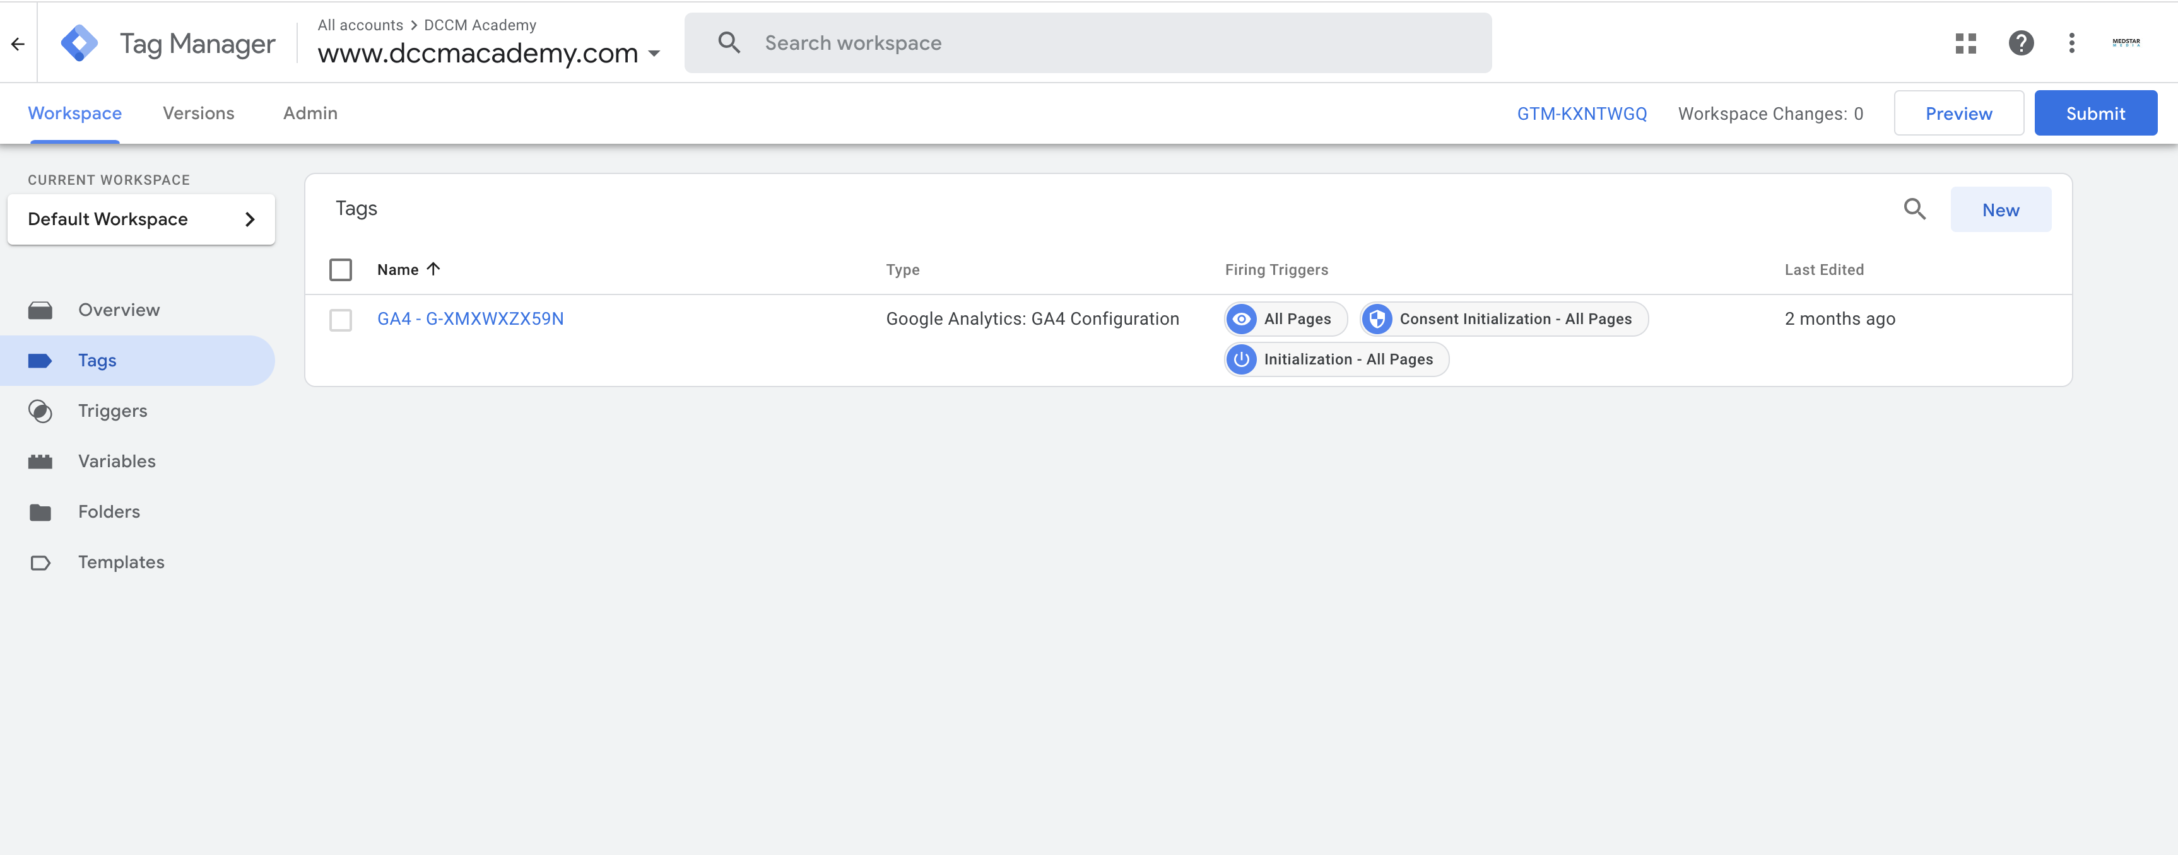Open Templates in the sidebar
2178x855 pixels.
pos(121,562)
